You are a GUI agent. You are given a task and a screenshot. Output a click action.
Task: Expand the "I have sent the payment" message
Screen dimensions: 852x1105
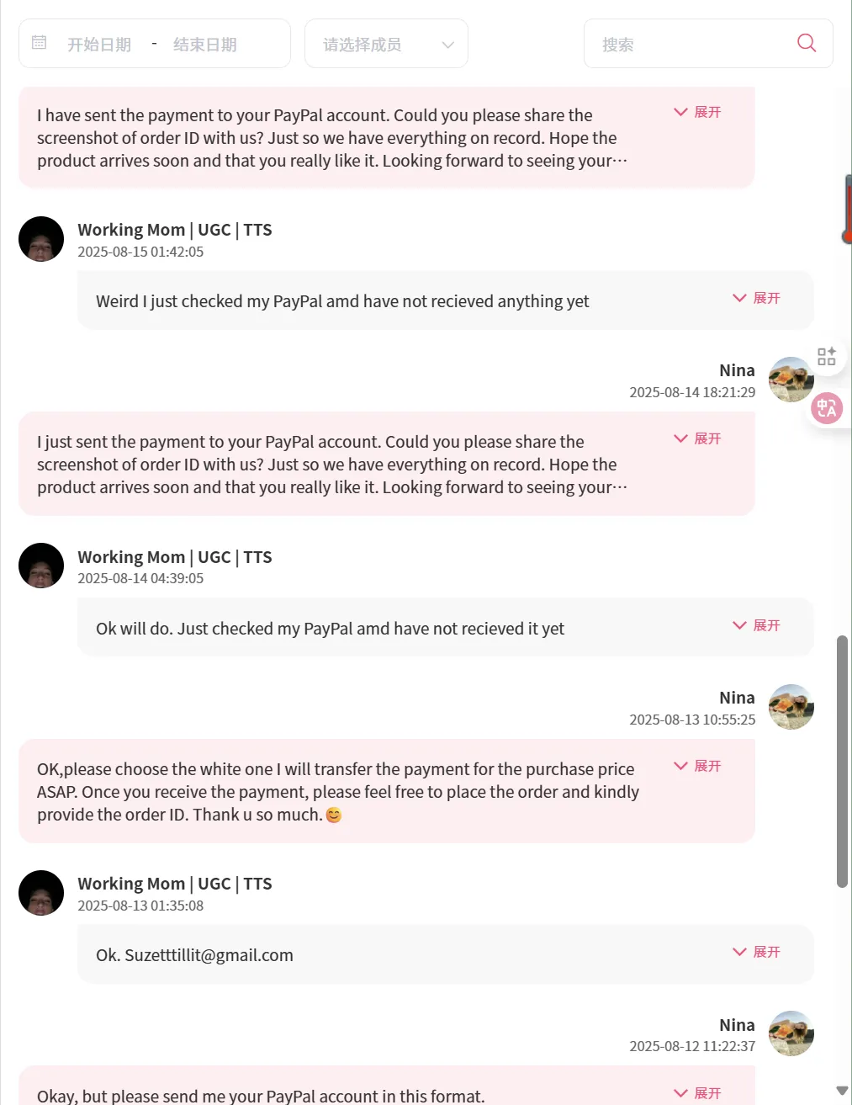click(697, 112)
